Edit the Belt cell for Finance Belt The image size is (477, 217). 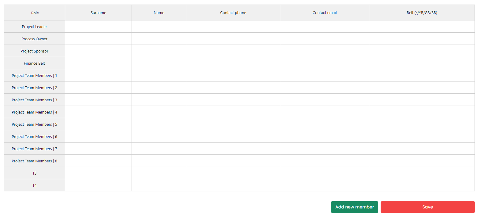(422, 63)
